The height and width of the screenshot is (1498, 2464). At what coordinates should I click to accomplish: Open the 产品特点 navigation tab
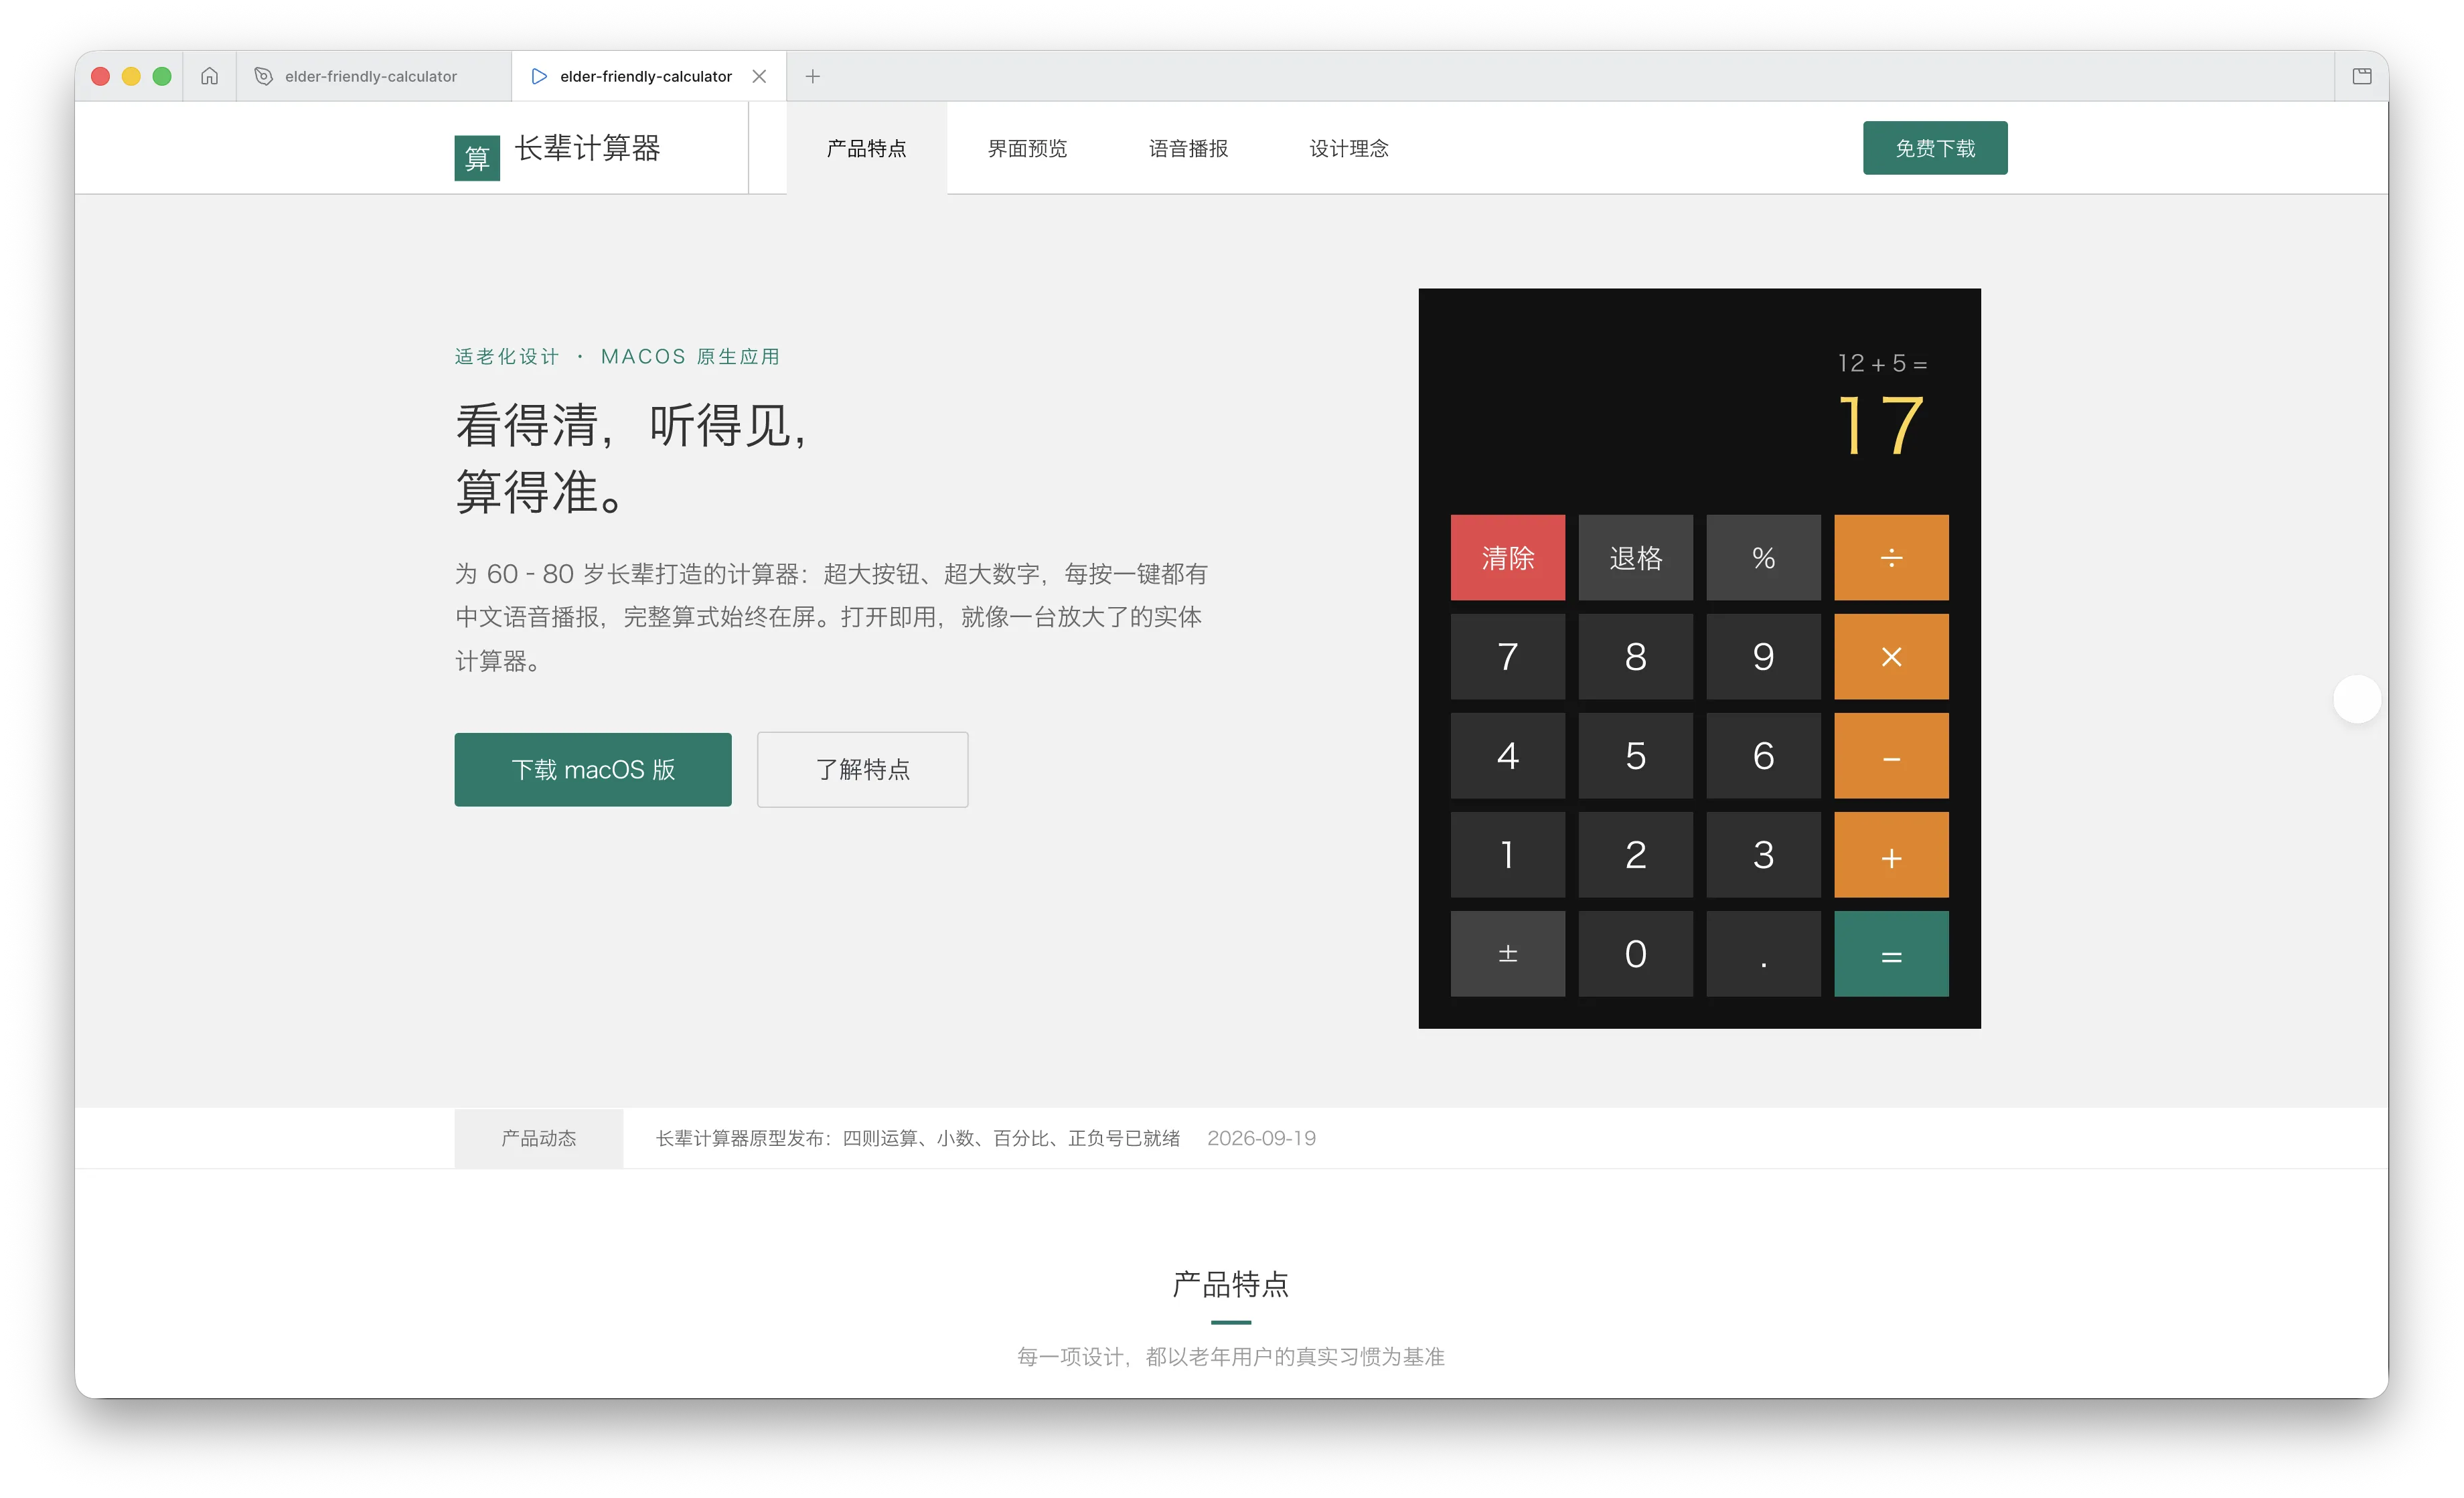(866, 148)
